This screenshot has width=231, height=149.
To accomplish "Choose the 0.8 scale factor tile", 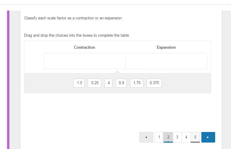I will (x=121, y=83).
